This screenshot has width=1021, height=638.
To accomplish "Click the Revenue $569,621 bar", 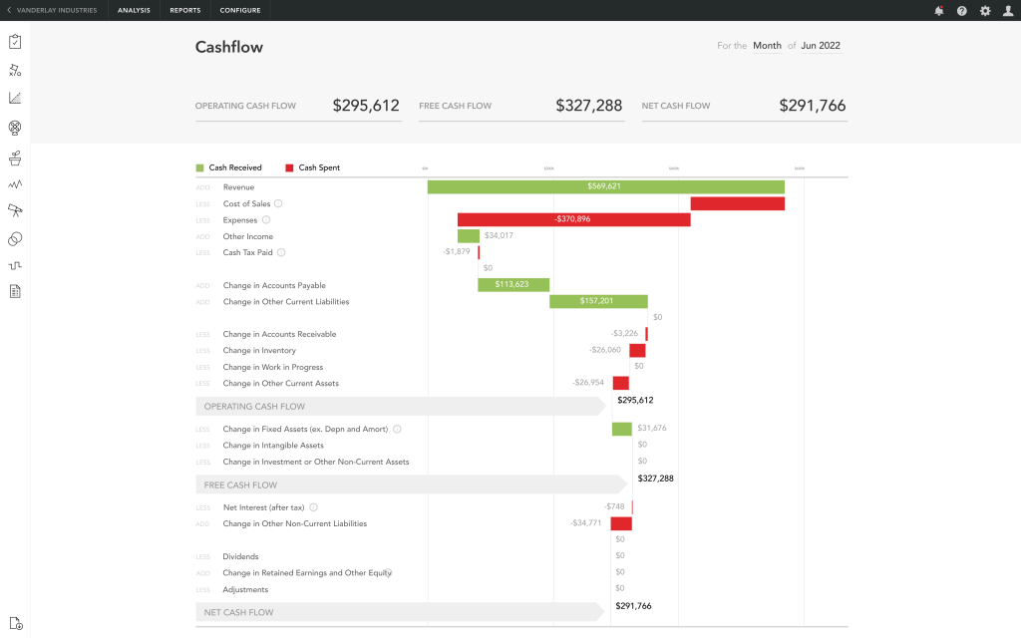I will [605, 186].
